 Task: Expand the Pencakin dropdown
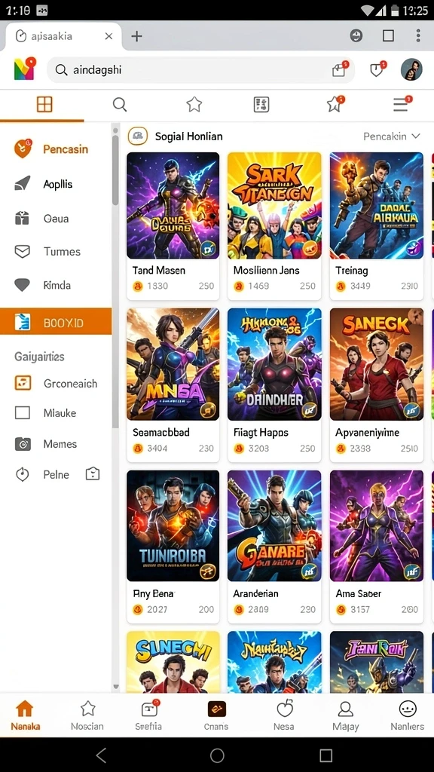point(392,136)
